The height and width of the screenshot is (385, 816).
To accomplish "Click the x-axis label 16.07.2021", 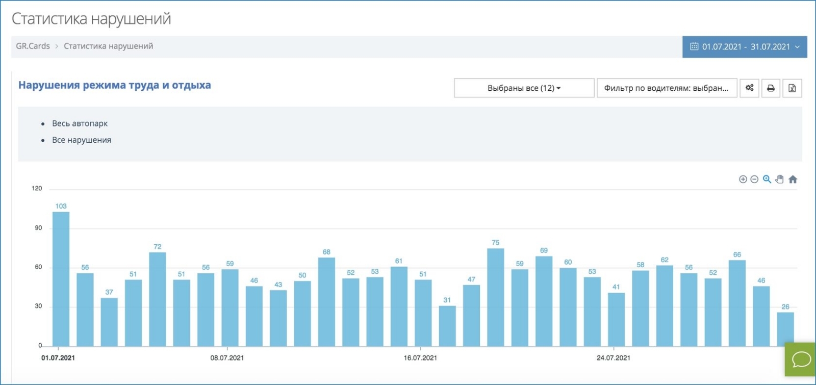I will tap(420, 358).
